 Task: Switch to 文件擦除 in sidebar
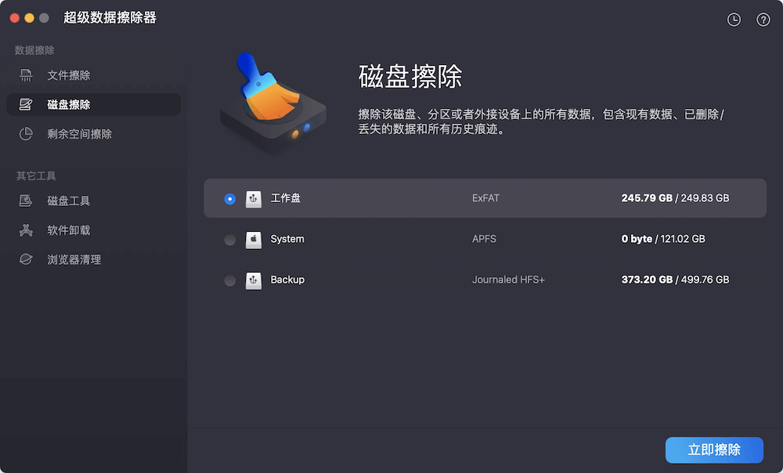[69, 75]
